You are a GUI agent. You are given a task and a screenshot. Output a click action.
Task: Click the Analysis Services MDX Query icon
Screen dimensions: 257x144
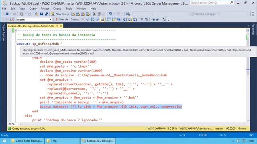pos(78,14)
